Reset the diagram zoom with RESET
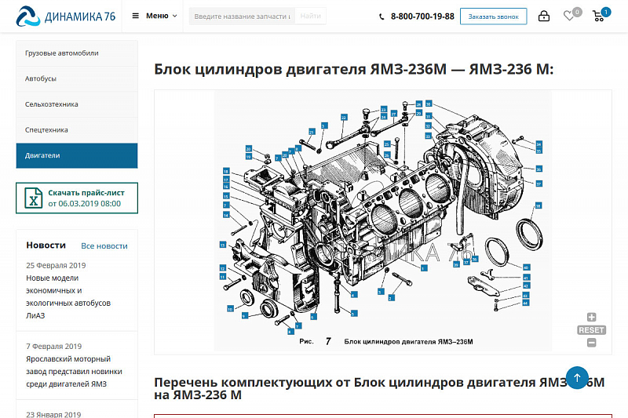The image size is (628, 418). click(x=592, y=330)
